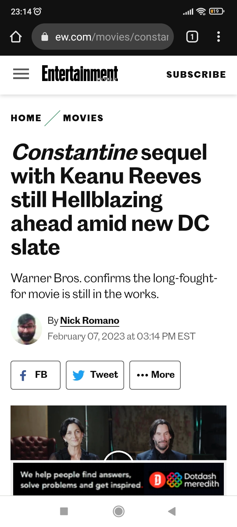Tap the author profile photo
This screenshot has width=237, height=527.
click(26, 329)
